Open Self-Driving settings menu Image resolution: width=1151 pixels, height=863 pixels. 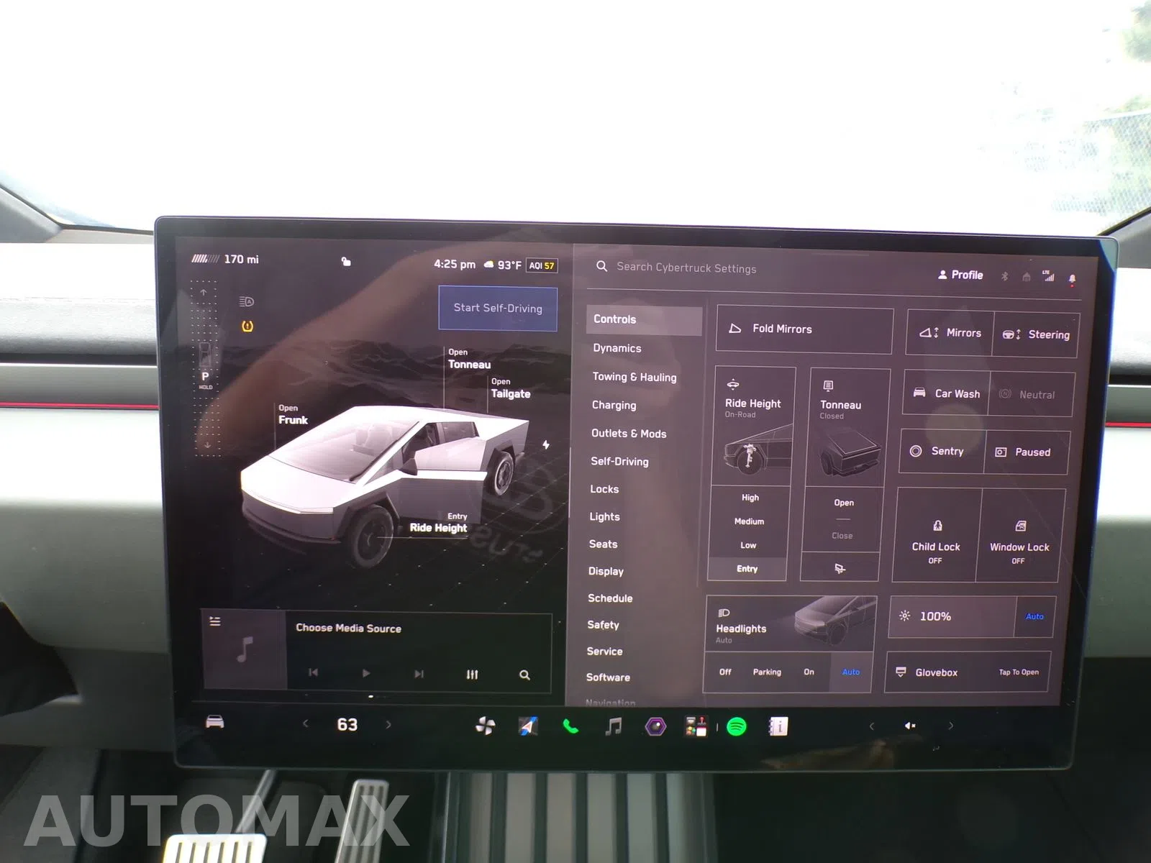(x=619, y=461)
